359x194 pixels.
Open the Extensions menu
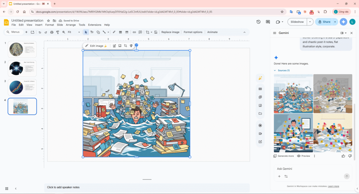(x=94, y=25)
